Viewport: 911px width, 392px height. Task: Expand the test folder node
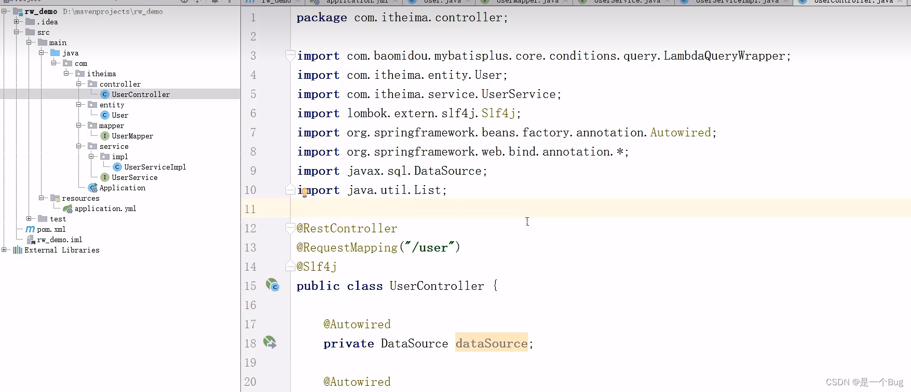[x=29, y=218]
